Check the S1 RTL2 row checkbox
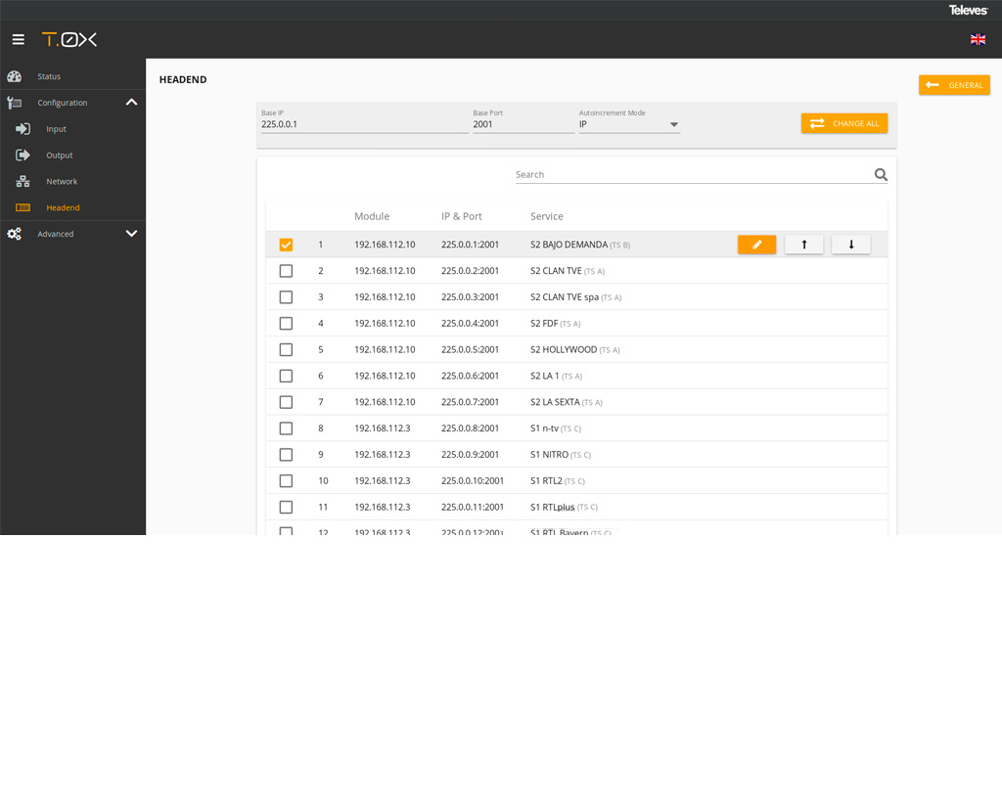1002x807 pixels. click(x=286, y=480)
